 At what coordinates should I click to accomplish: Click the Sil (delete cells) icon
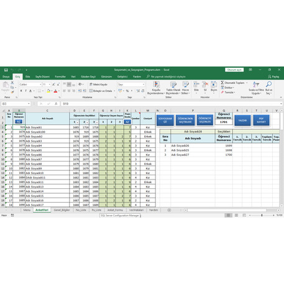(x=205, y=85)
